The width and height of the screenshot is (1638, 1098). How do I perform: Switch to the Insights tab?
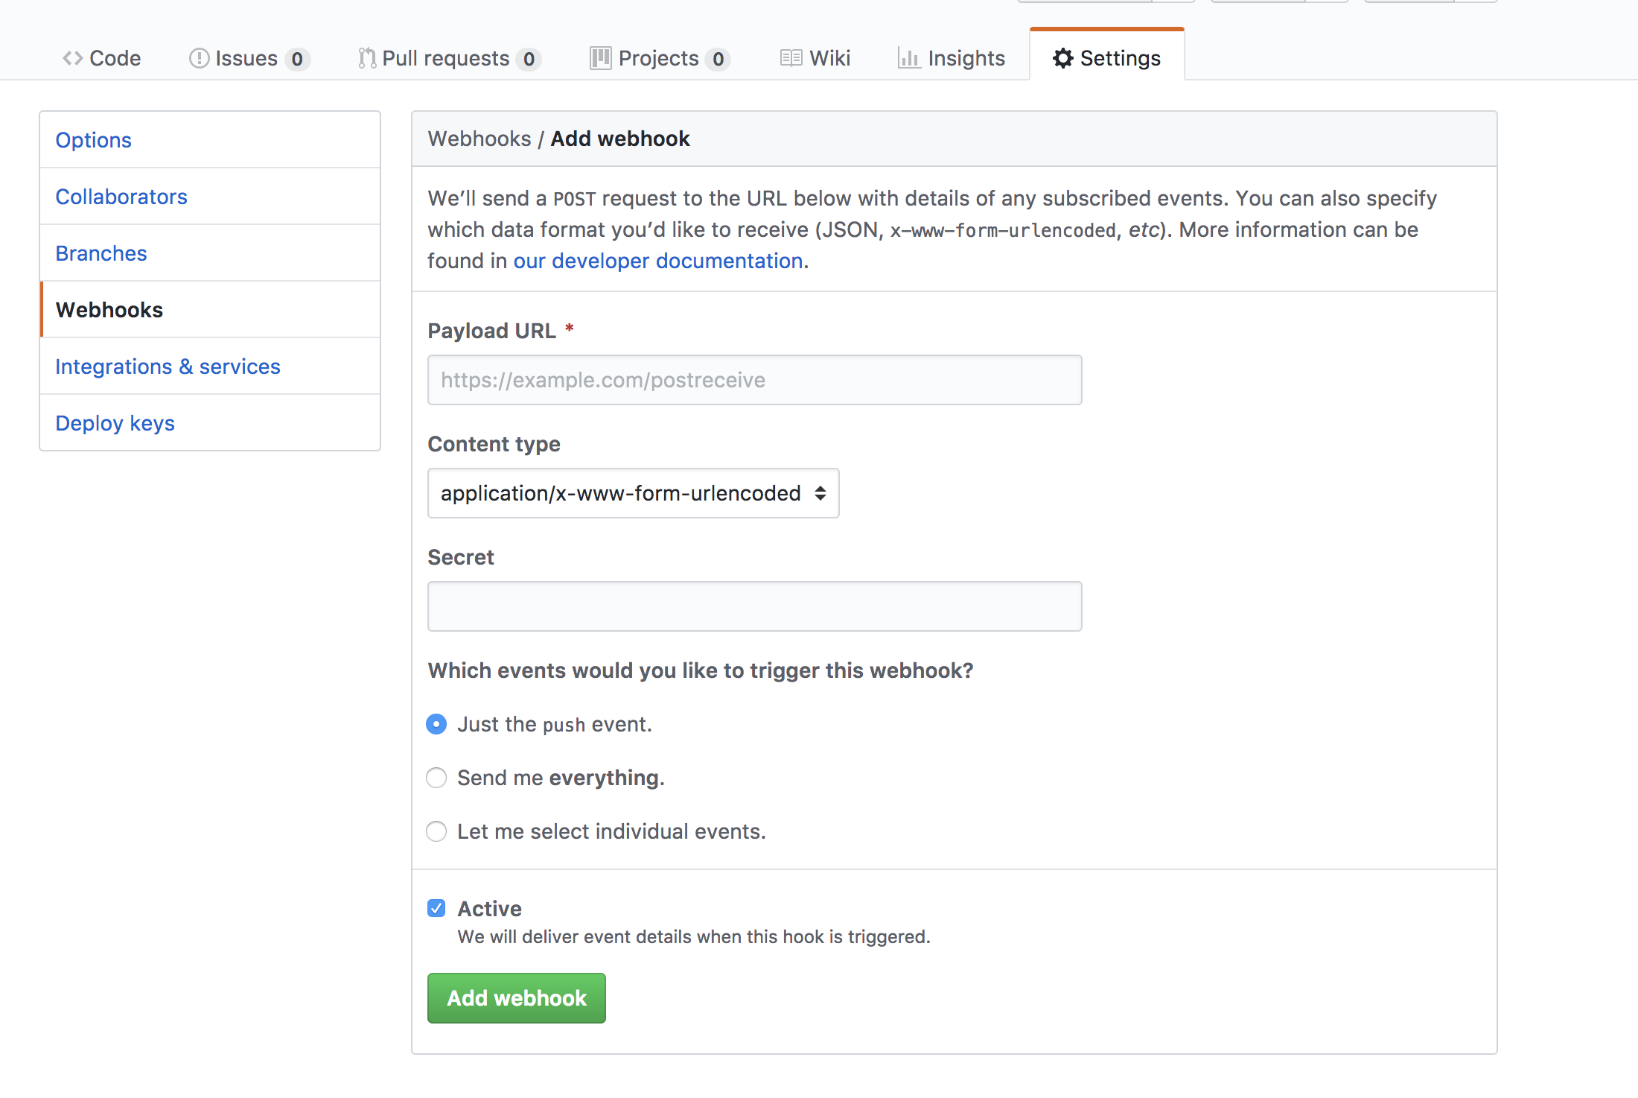[x=966, y=57]
